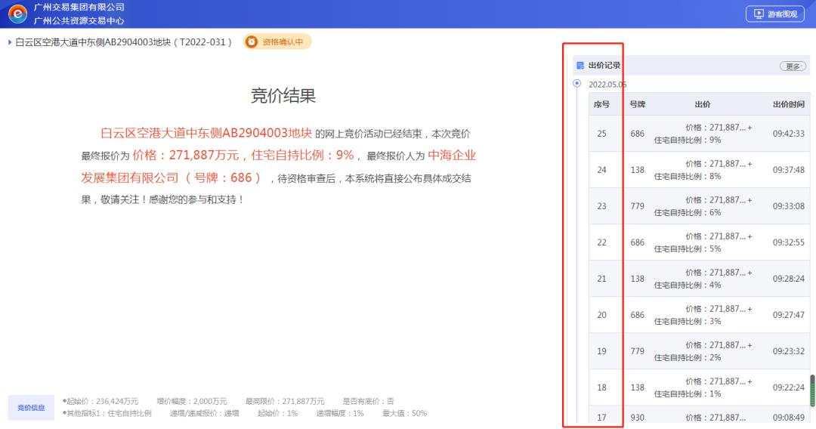This screenshot has width=816, height=429.
Task: Click the 住宅自持比例:5% bid entry
Action: coord(688,249)
